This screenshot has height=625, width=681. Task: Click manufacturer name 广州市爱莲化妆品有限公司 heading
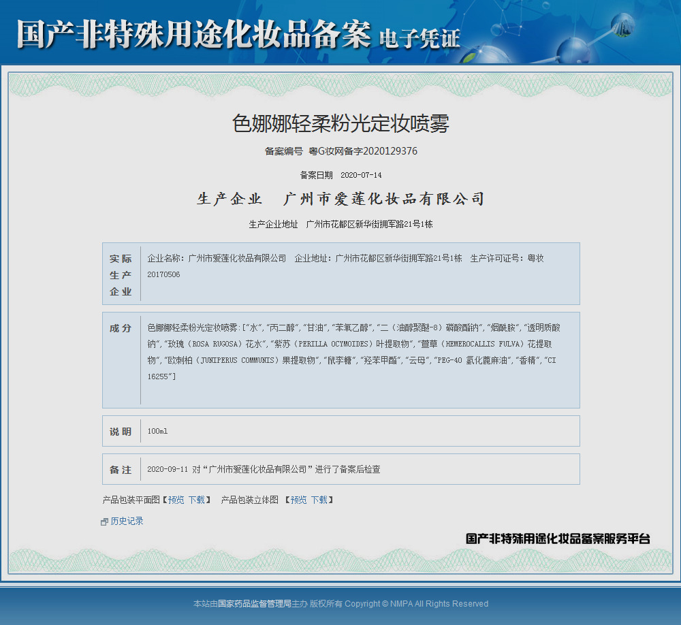pyautogui.click(x=383, y=199)
